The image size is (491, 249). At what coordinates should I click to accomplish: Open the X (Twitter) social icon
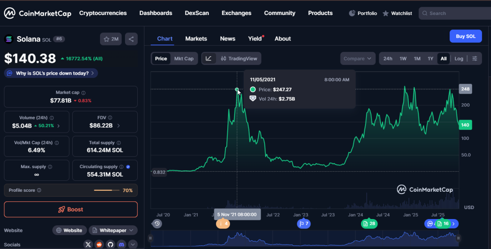88,244
